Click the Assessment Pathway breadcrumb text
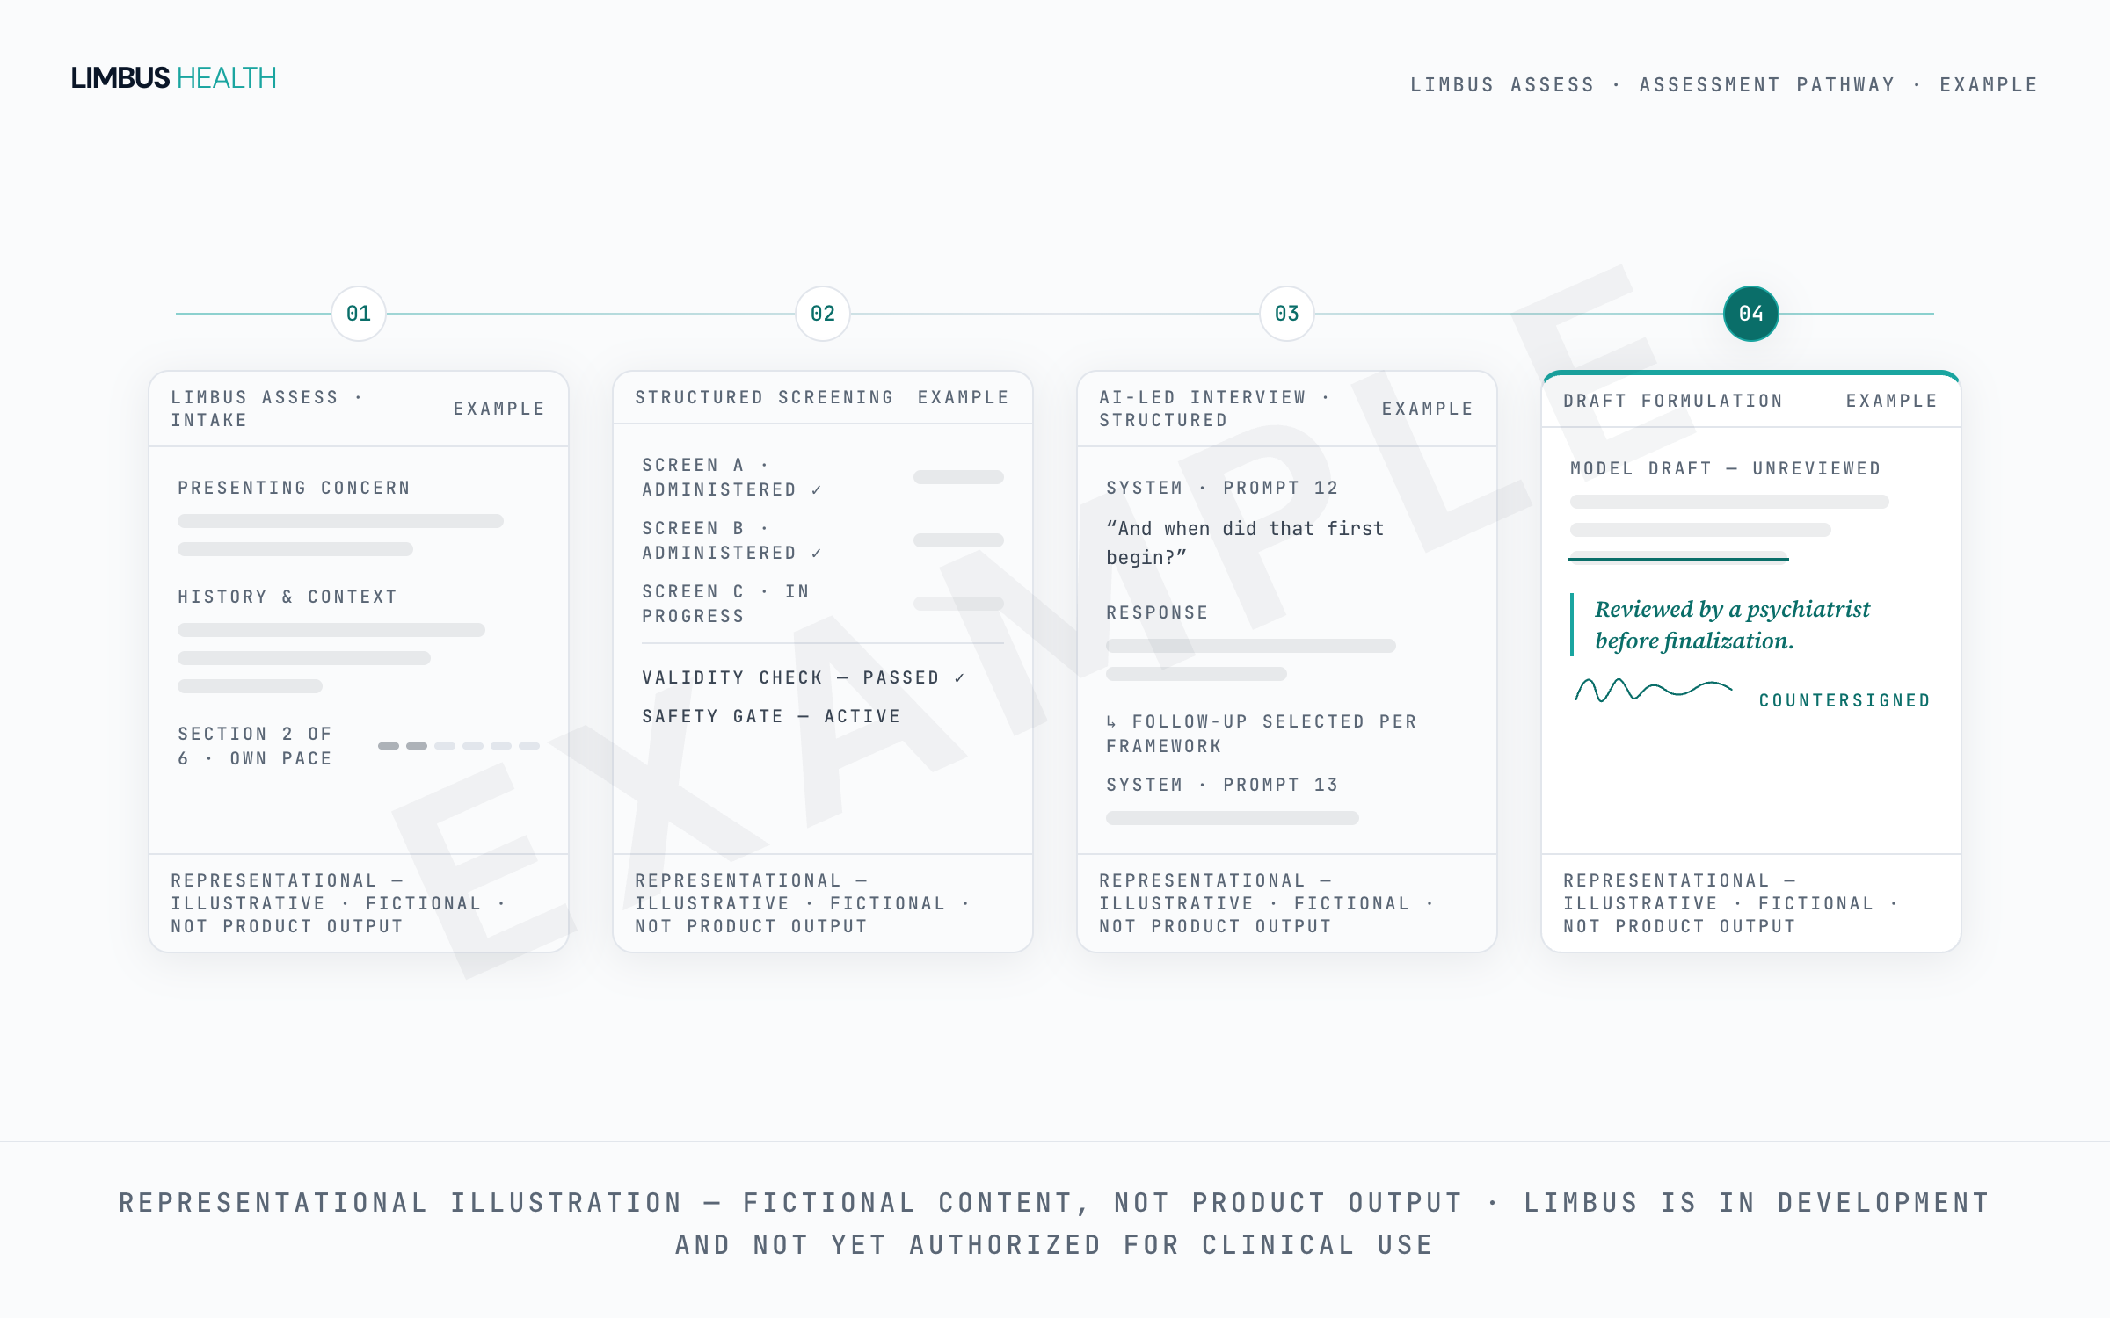Screen dimensions: 2110x1318 (x=1767, y=85)
